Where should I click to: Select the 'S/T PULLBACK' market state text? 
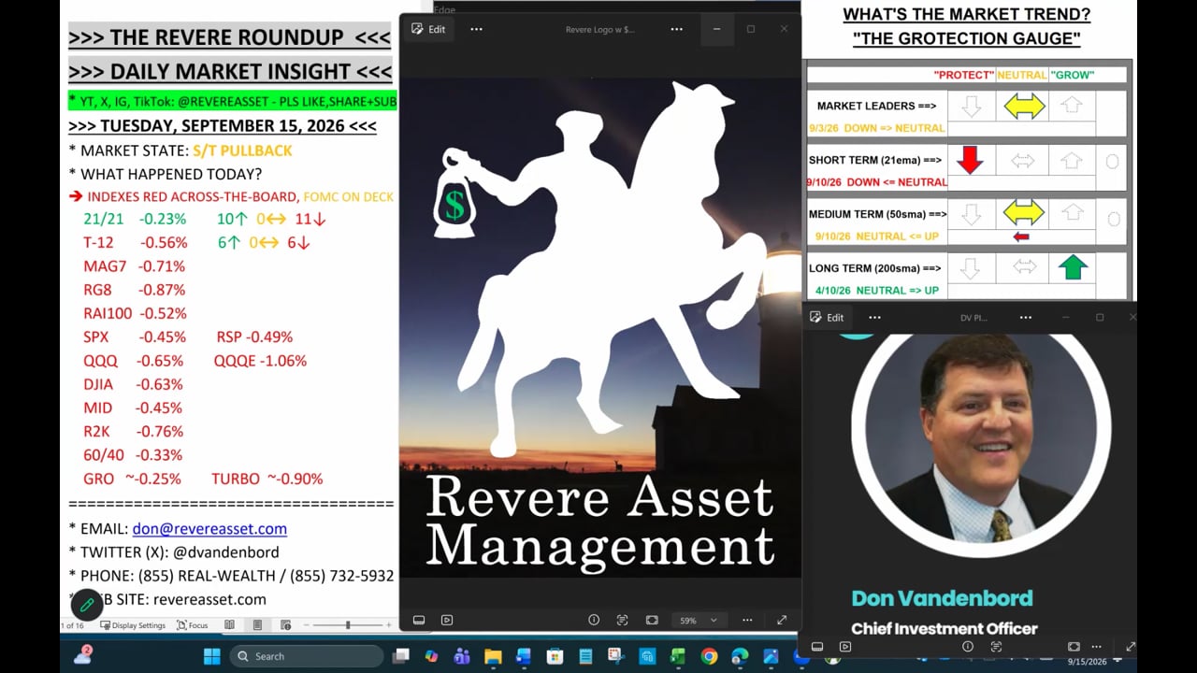242,150
